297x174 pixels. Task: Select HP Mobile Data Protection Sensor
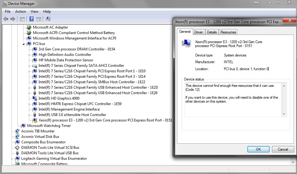pos(66,60)
